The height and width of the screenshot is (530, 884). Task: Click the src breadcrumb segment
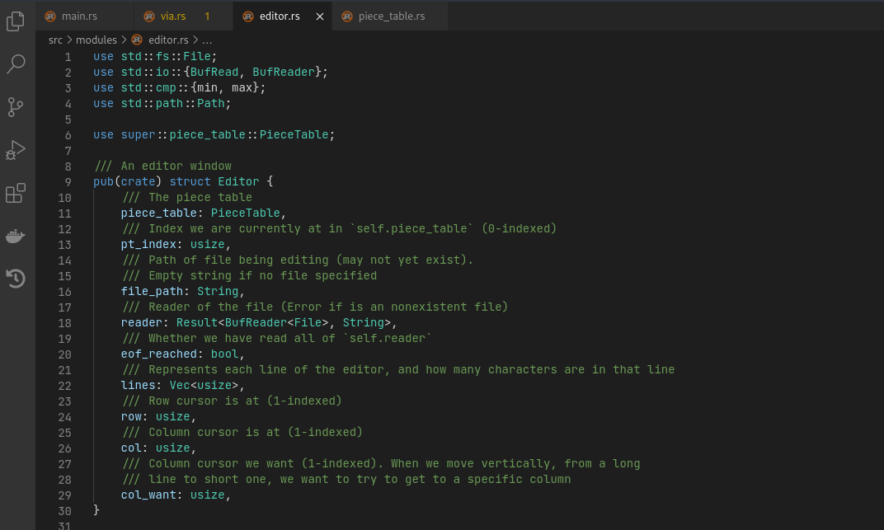55,40
